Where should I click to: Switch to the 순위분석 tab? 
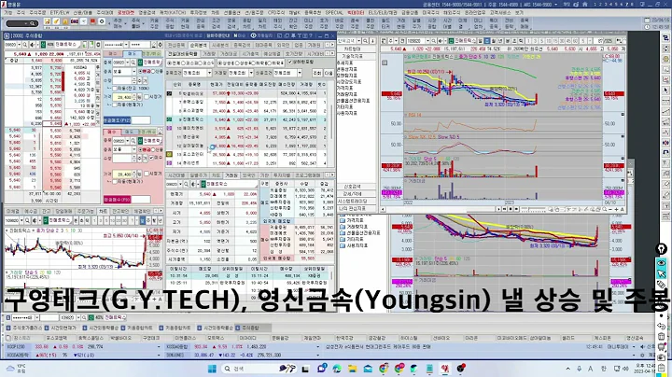pyautogui.click(x=198, y=45)
